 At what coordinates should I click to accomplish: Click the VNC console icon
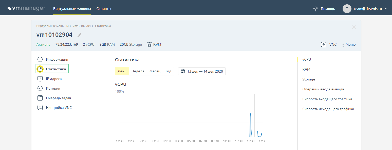tap(324, 45)
